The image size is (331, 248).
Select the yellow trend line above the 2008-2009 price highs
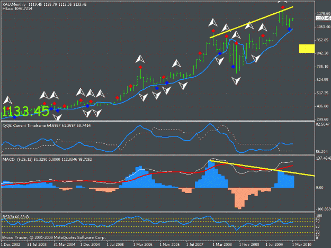[251, 22]
